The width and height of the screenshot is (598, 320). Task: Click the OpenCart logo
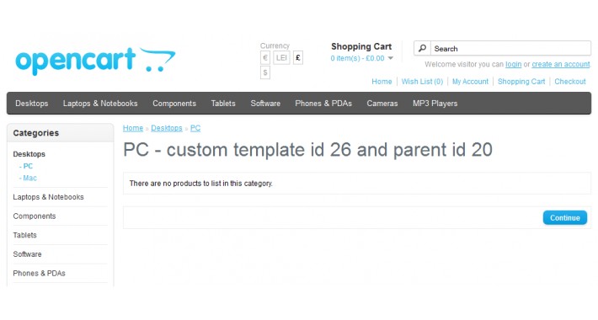pos(95,60)
